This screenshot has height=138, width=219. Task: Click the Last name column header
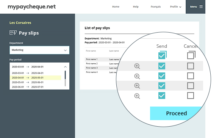coord(114,51)
